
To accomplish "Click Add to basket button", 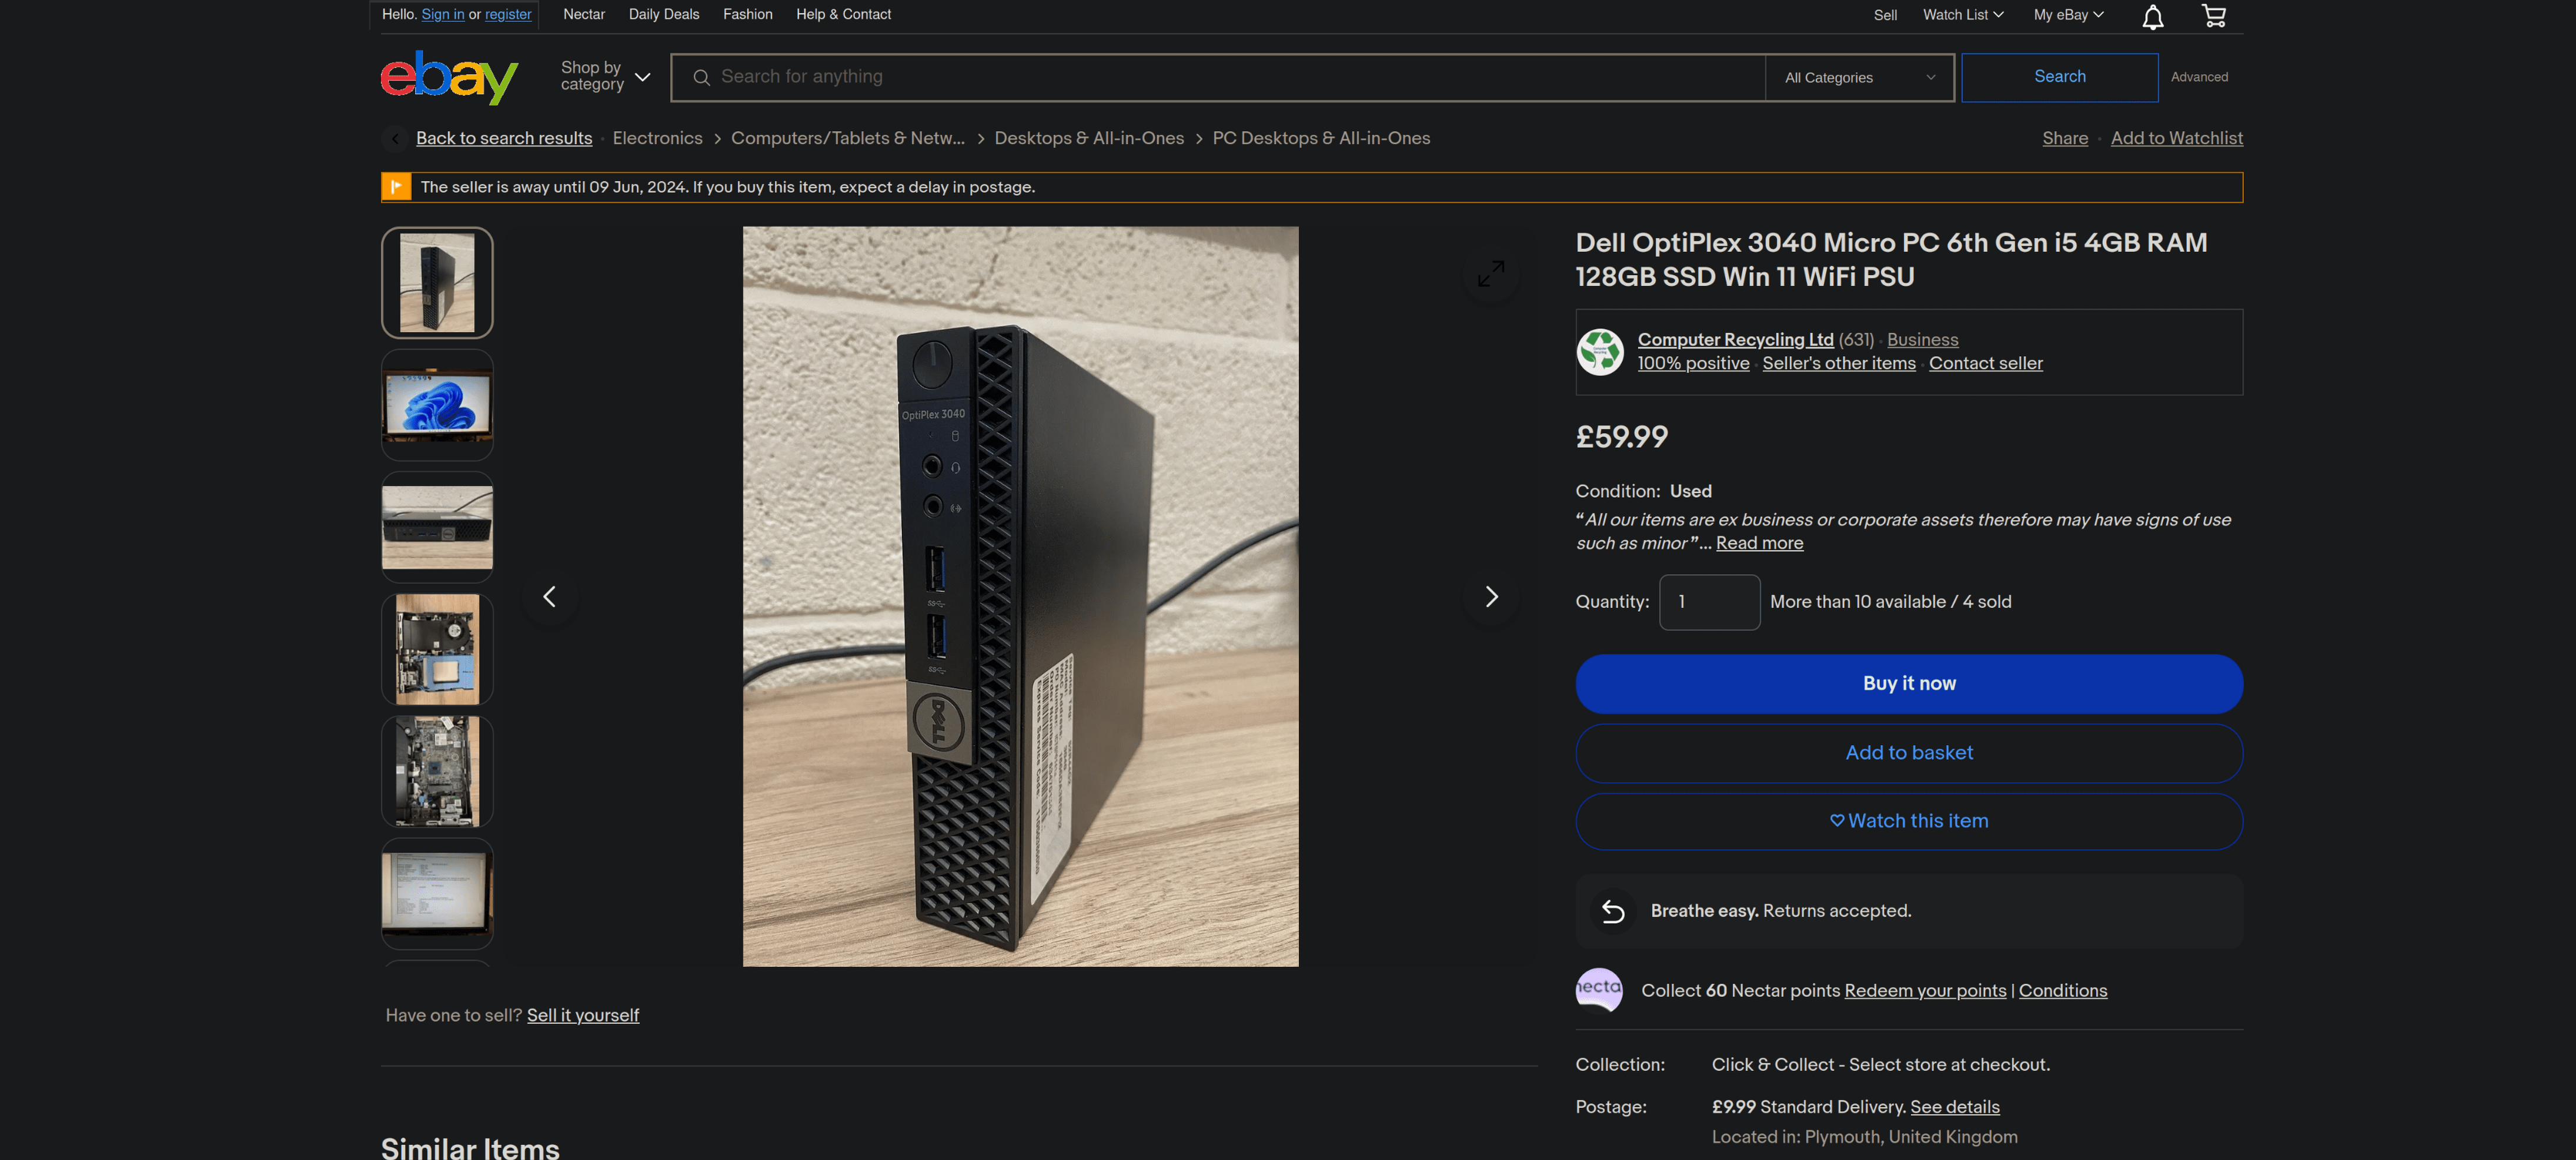I will coord(1908,753).
